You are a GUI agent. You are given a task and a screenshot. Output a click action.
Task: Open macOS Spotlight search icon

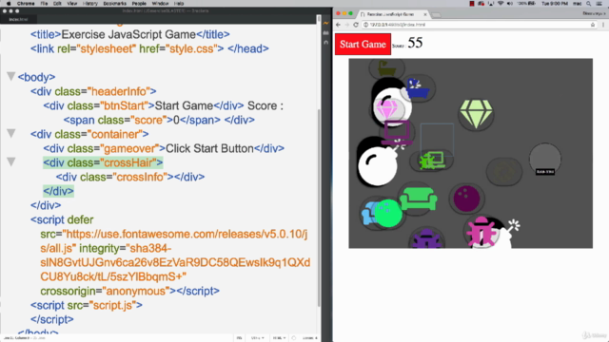tap(589, 4)
